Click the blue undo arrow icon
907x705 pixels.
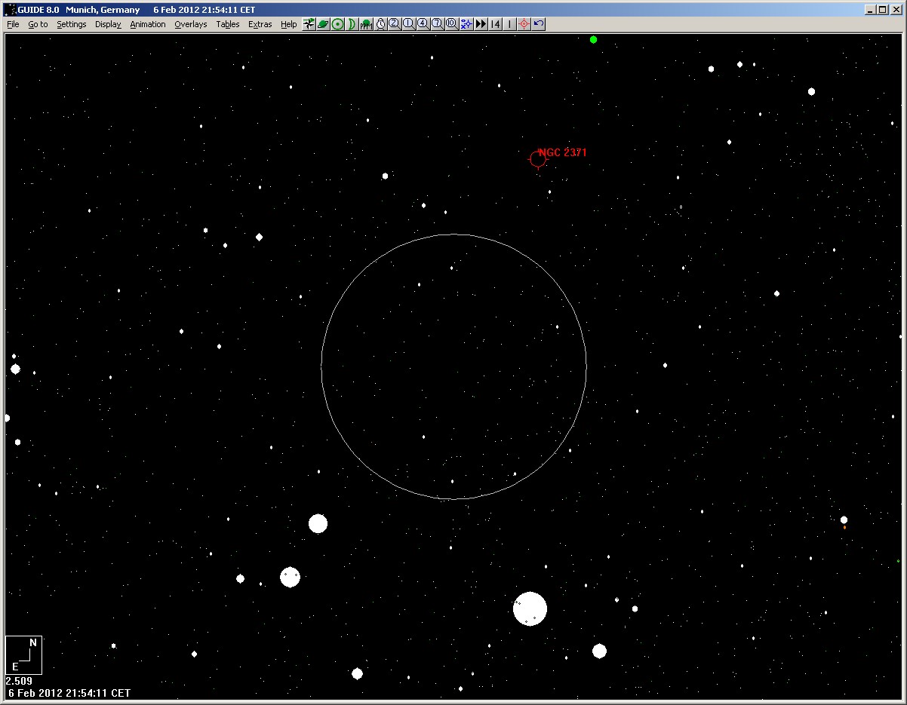pyautogui.click(x=538, y=24)
